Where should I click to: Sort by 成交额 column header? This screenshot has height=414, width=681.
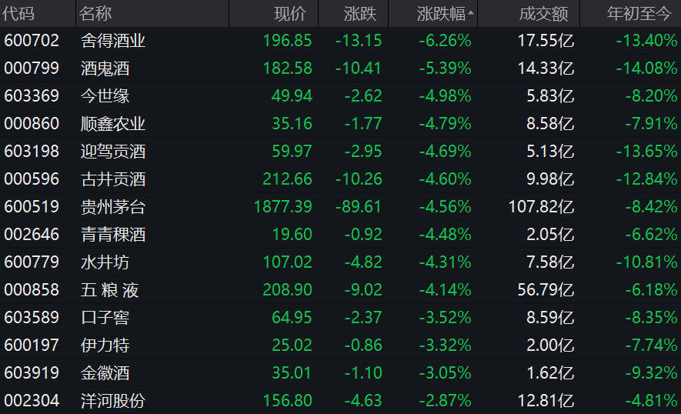[x=544, y=13]
